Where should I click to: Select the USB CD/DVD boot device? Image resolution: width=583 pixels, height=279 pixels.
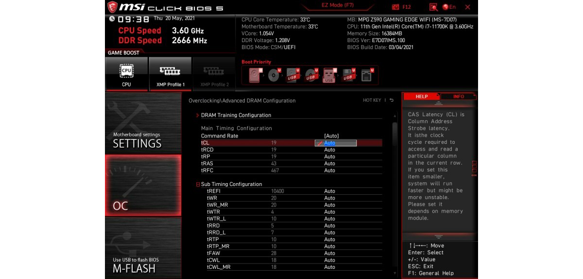click(311, 75)
